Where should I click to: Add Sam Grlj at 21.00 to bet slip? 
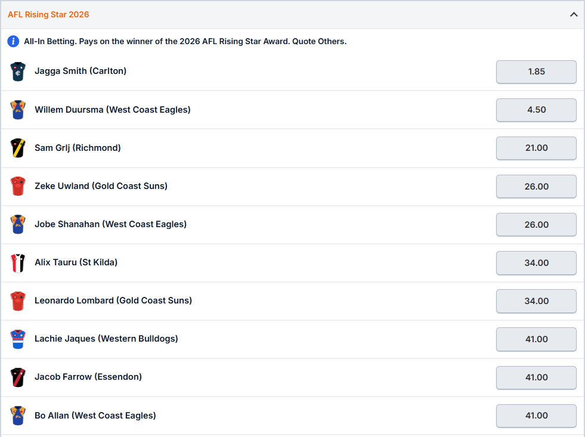[536, 148]
